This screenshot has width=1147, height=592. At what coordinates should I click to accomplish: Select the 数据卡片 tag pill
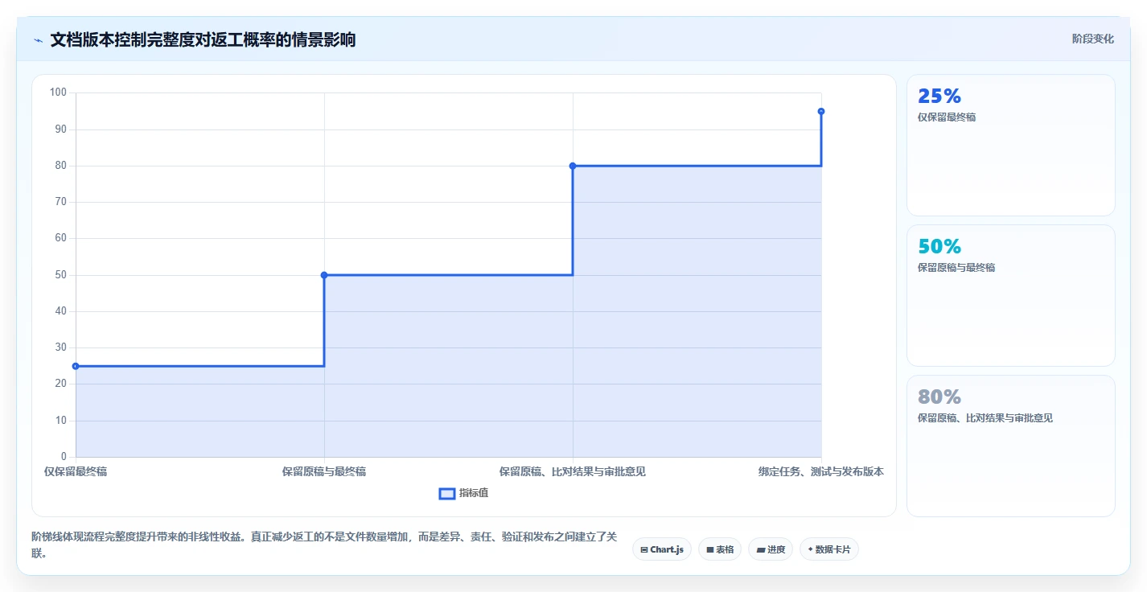coord(829,549)
